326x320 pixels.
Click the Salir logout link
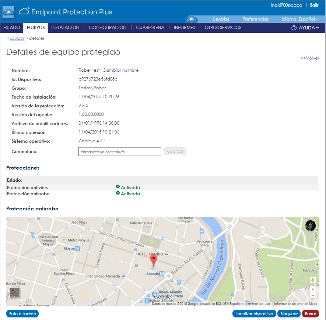pos(314,5)
